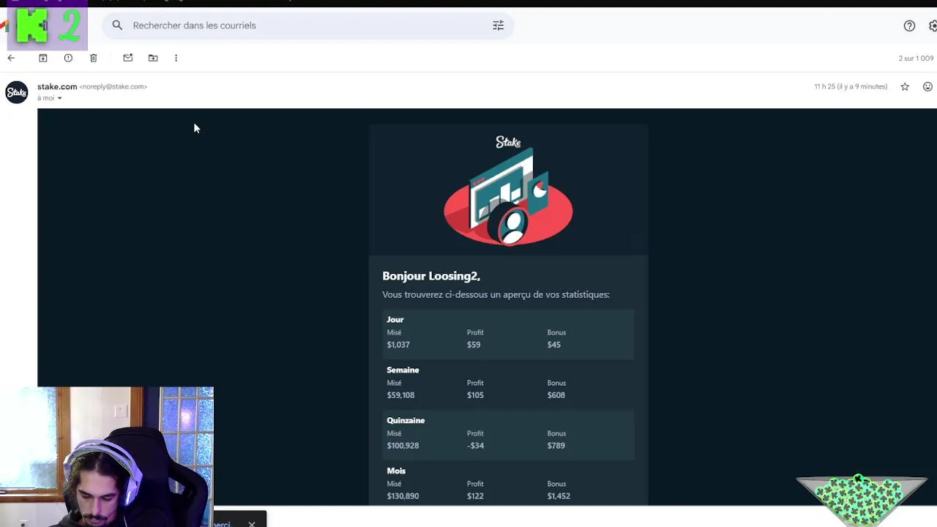Screen dimensions: 937x527
Task: Mark the email as unread
Action: 128,58
